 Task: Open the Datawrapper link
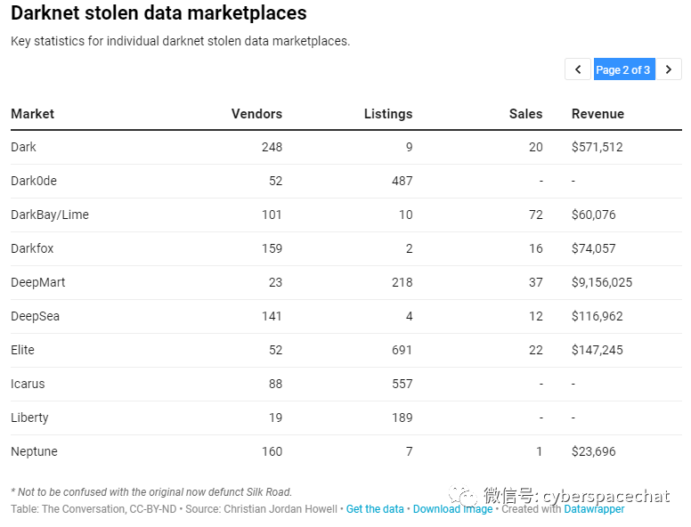pos(594,509)
